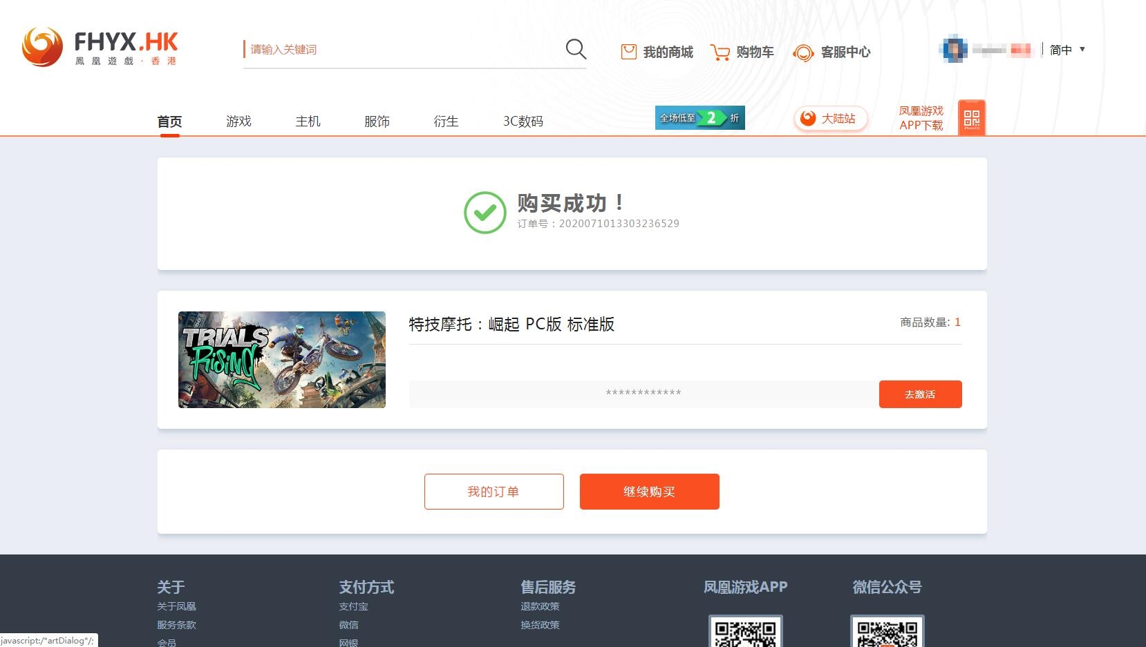1146x647 pixels.
Task: Open 我的商城 via its bag icon
Action: point(628,51)
